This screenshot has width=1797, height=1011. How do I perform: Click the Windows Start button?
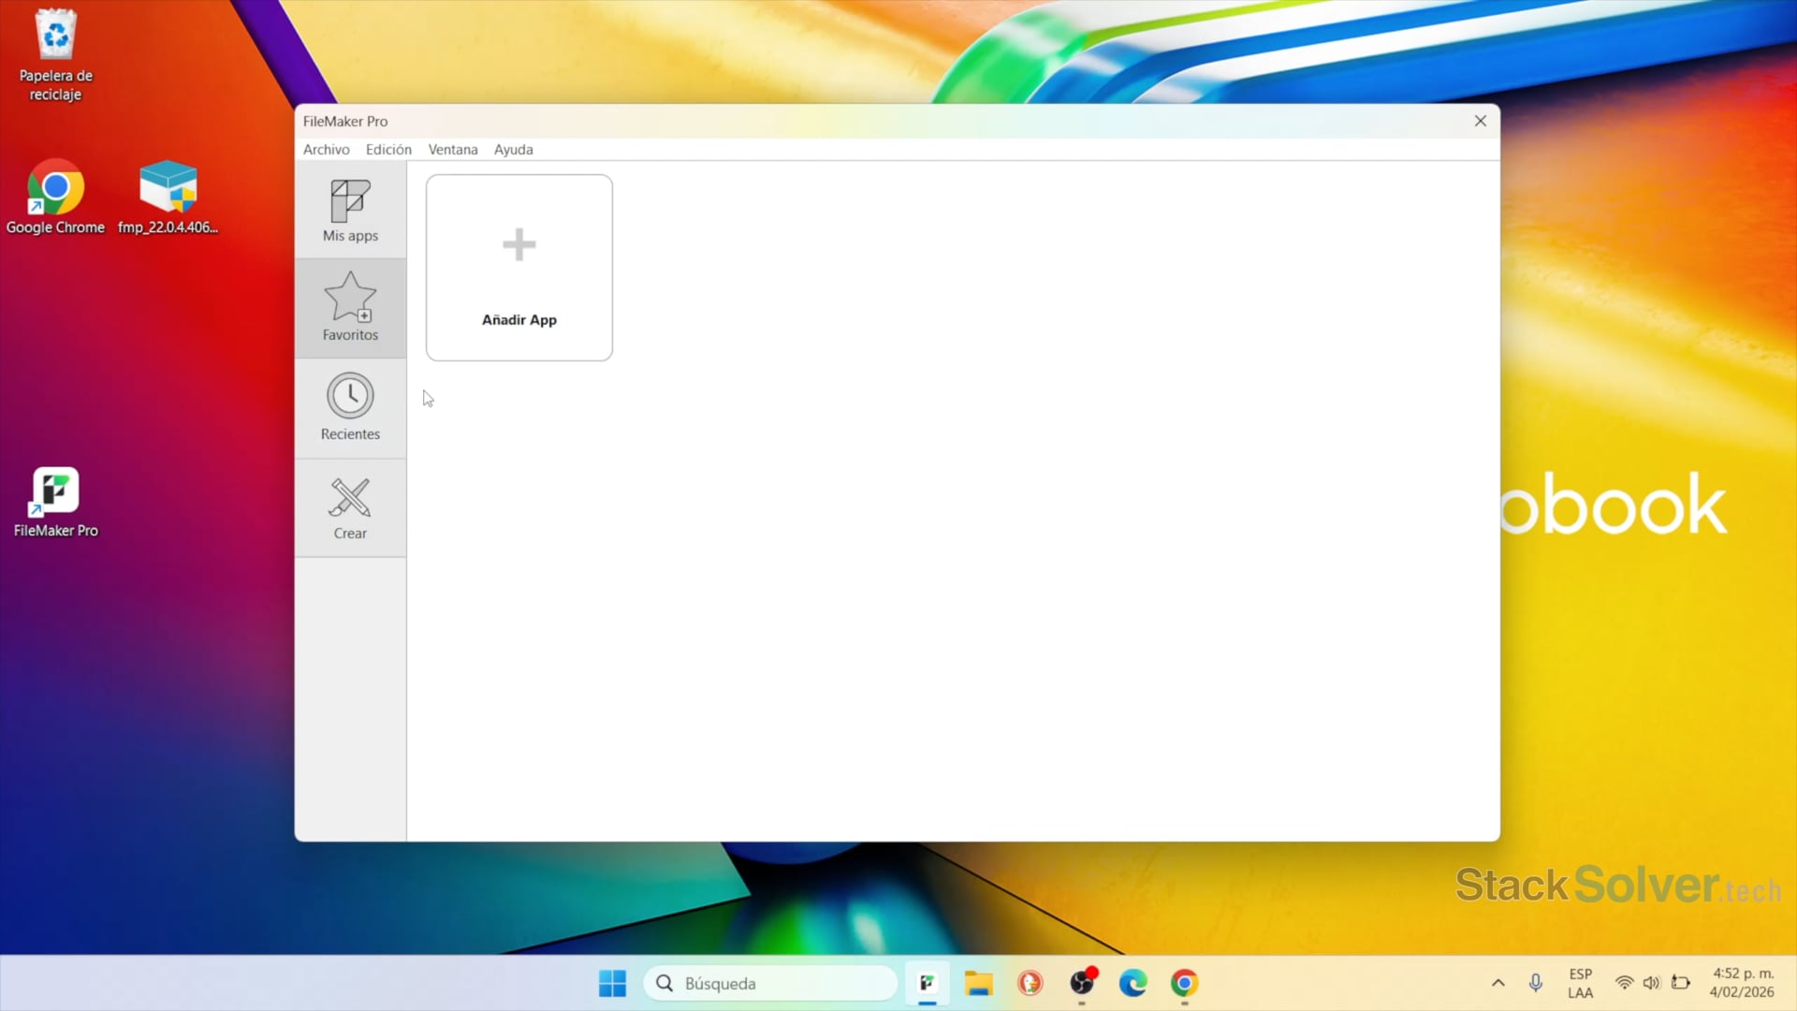(612, 983)
